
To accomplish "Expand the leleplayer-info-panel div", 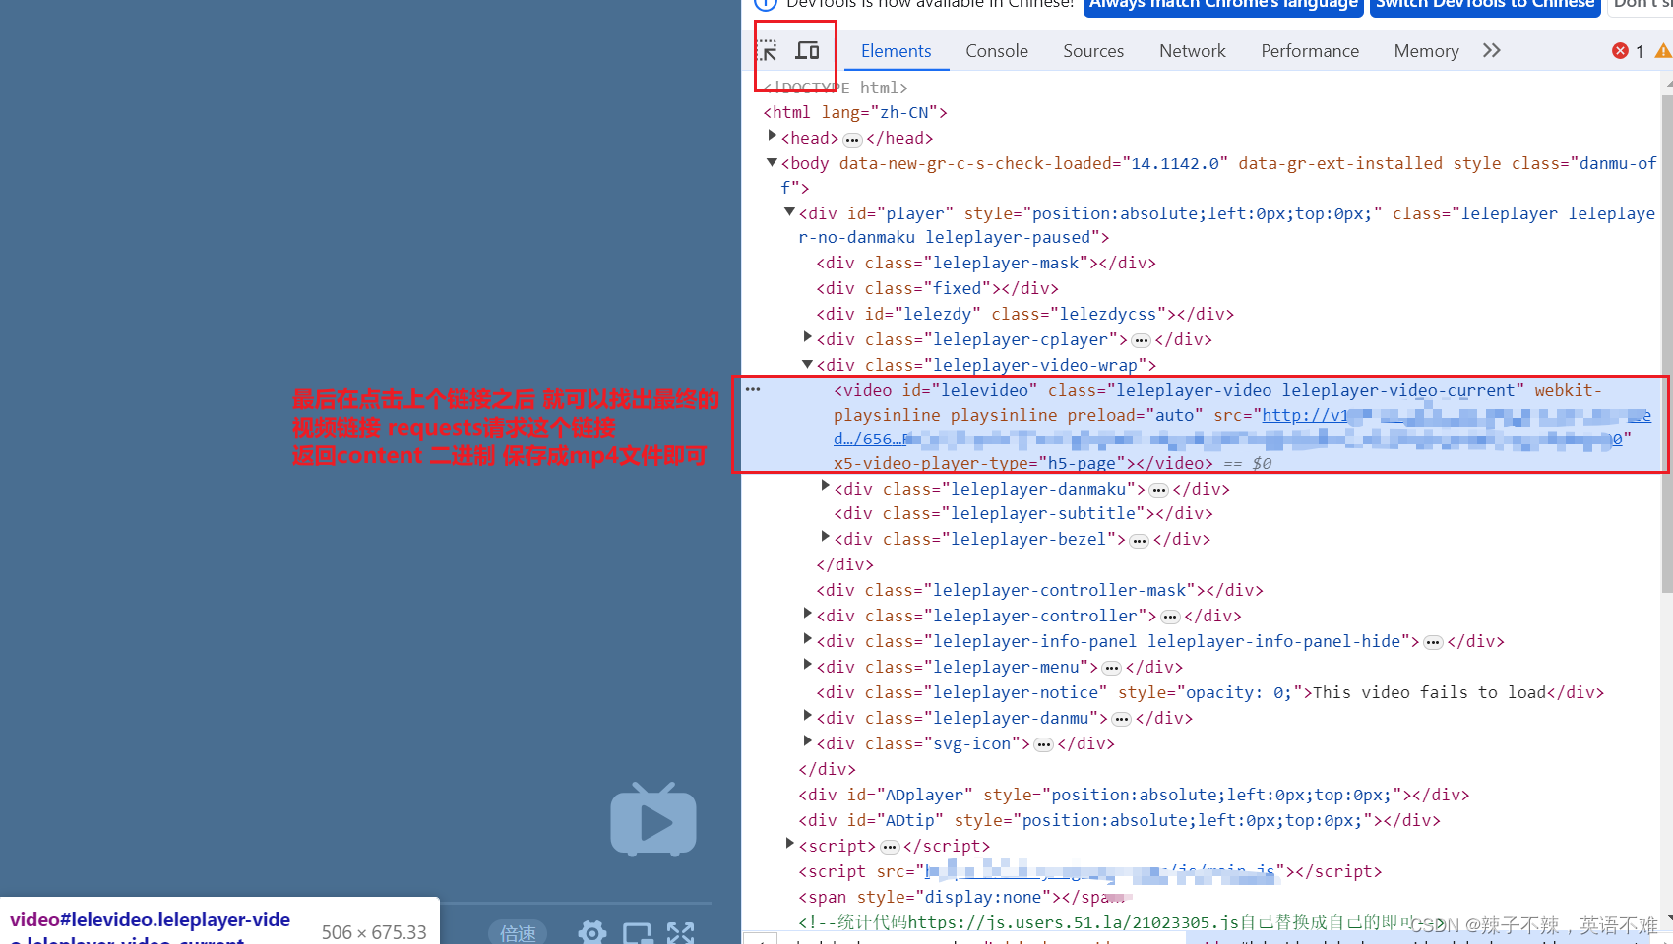I will (x=808, y=639).
